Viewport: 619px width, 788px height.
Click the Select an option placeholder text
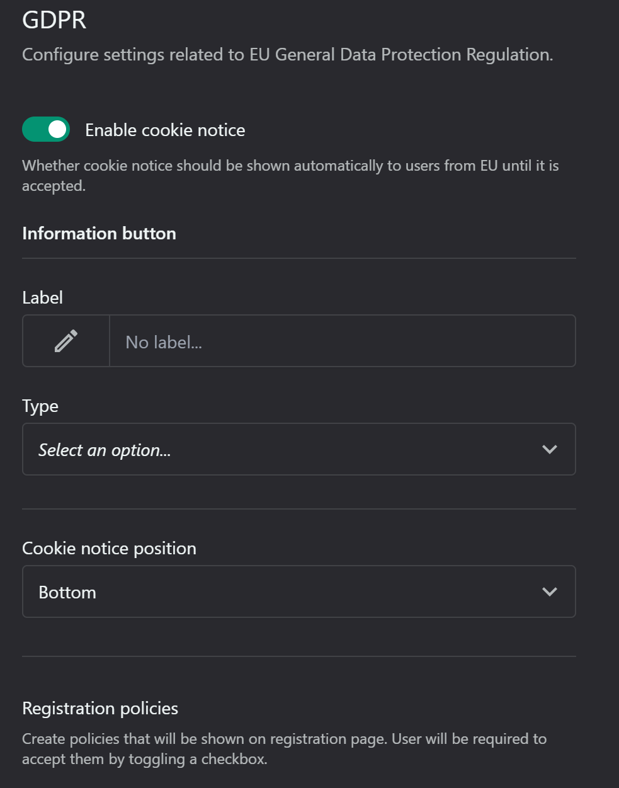coord(105,450)
